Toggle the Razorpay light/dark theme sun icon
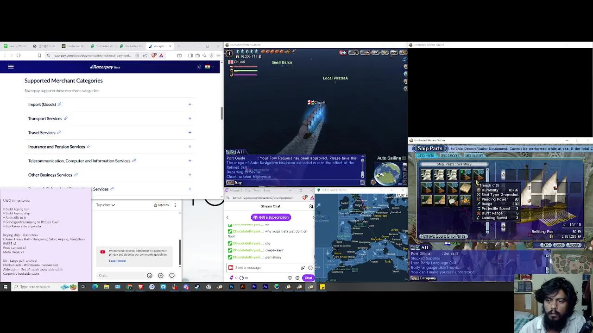This screenshot has width=593, height=333. [x=199, y=67]
